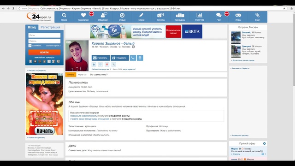
Task: Click the map pin icon after м. Ясенево
Action: point(133,47)
